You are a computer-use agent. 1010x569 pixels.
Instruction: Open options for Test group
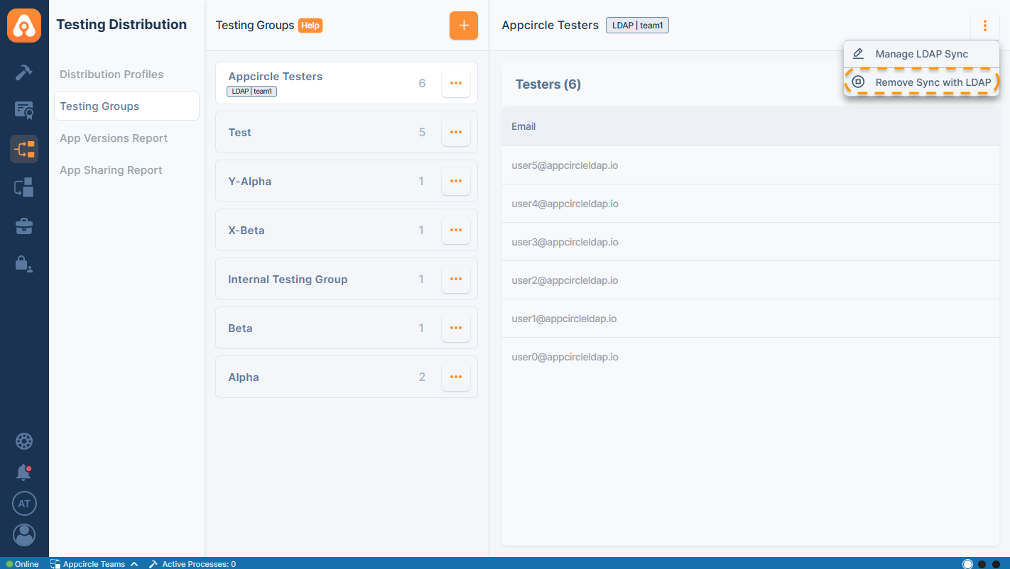456,132
